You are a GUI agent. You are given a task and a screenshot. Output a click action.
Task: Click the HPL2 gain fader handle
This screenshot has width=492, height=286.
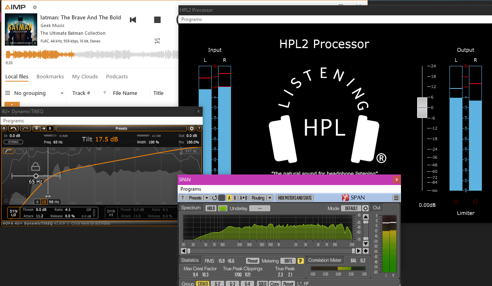click(x=422, y=107)
